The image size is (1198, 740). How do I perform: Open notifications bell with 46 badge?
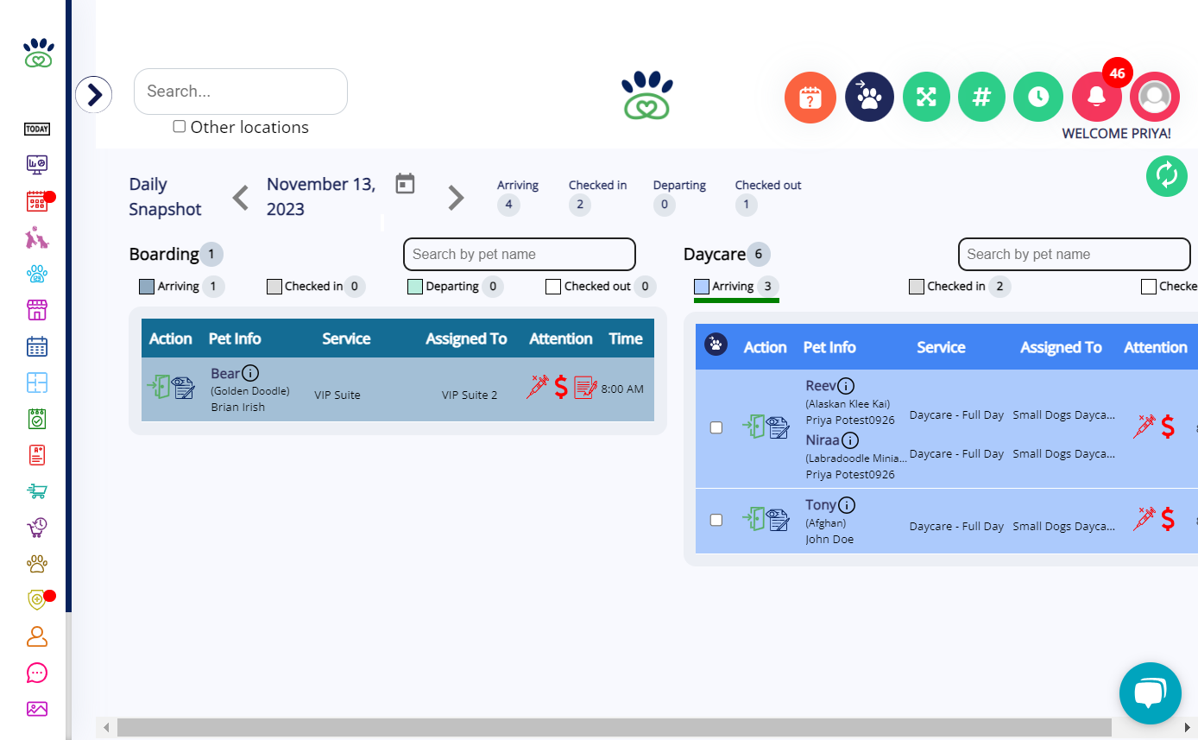(x=1096, y=97)
